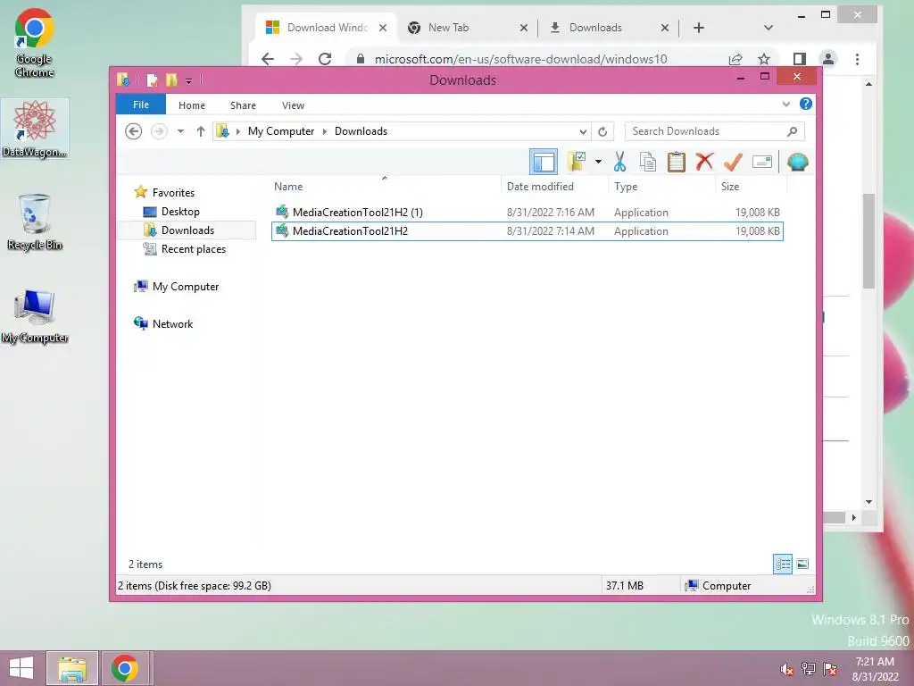Switch to details view layout
Screen dimensions: 914x686
point(783,565)
